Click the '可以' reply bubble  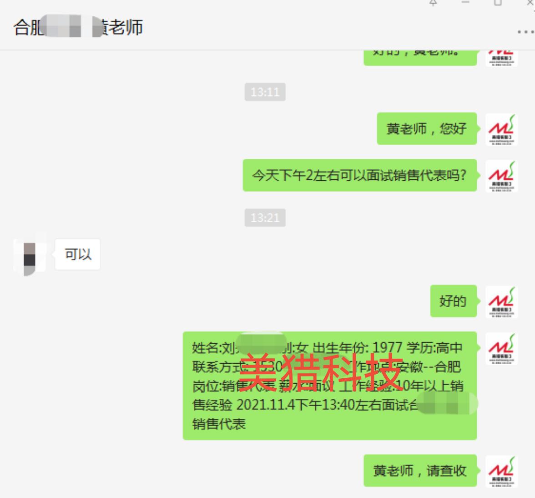pyautogui.click(x=78, y=254)
